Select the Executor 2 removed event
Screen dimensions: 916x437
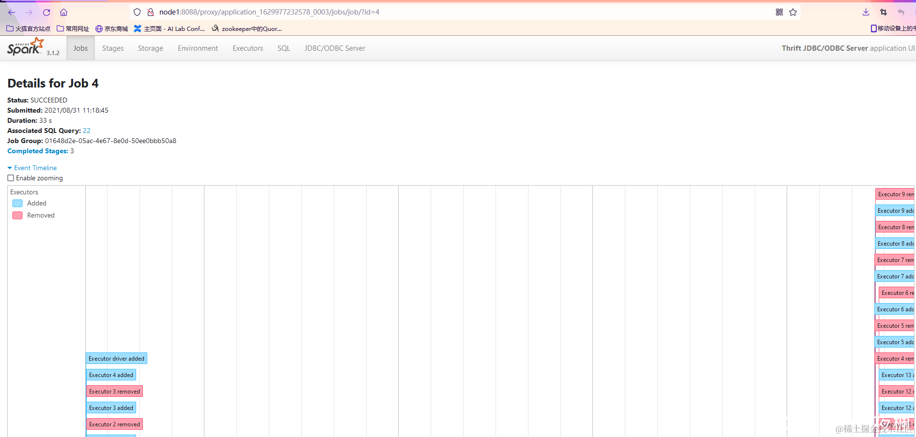115,424
